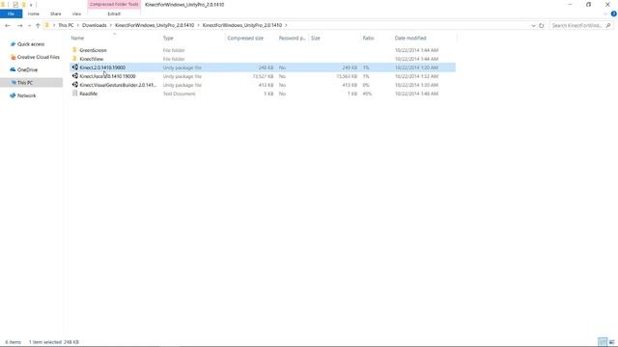Click the 73,527 KB compressed size cell
Screen dimensions: 618x347
263,76
